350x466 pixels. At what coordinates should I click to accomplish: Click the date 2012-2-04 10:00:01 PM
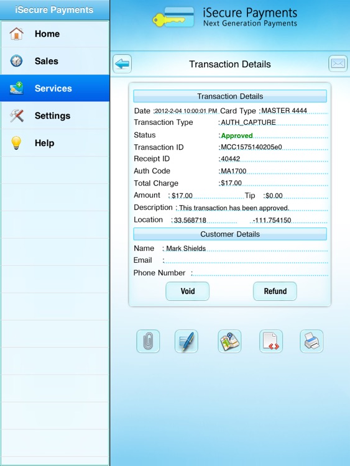186,111
